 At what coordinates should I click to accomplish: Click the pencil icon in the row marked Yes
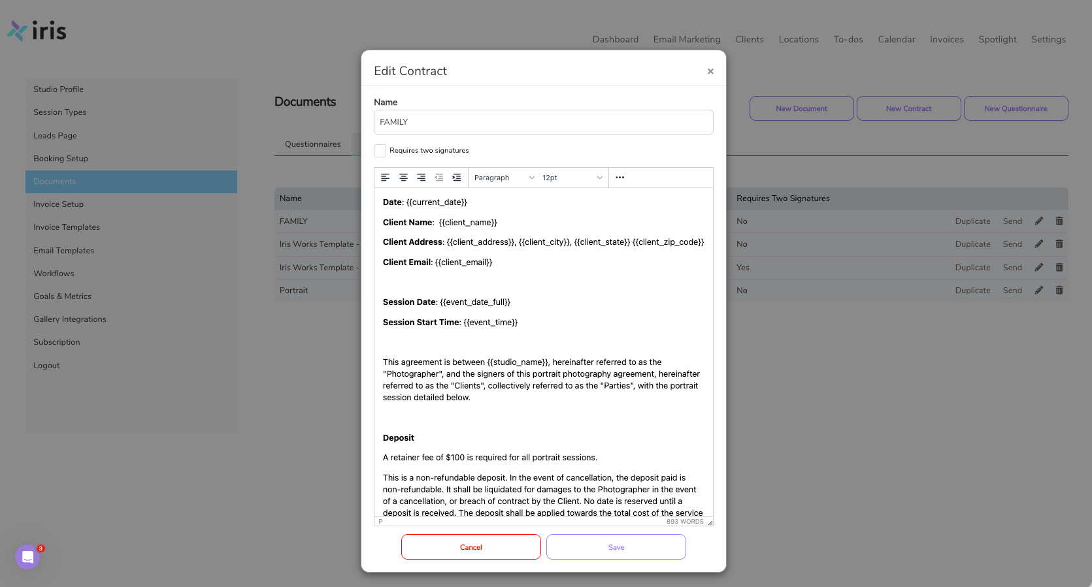pos(1039,268)
